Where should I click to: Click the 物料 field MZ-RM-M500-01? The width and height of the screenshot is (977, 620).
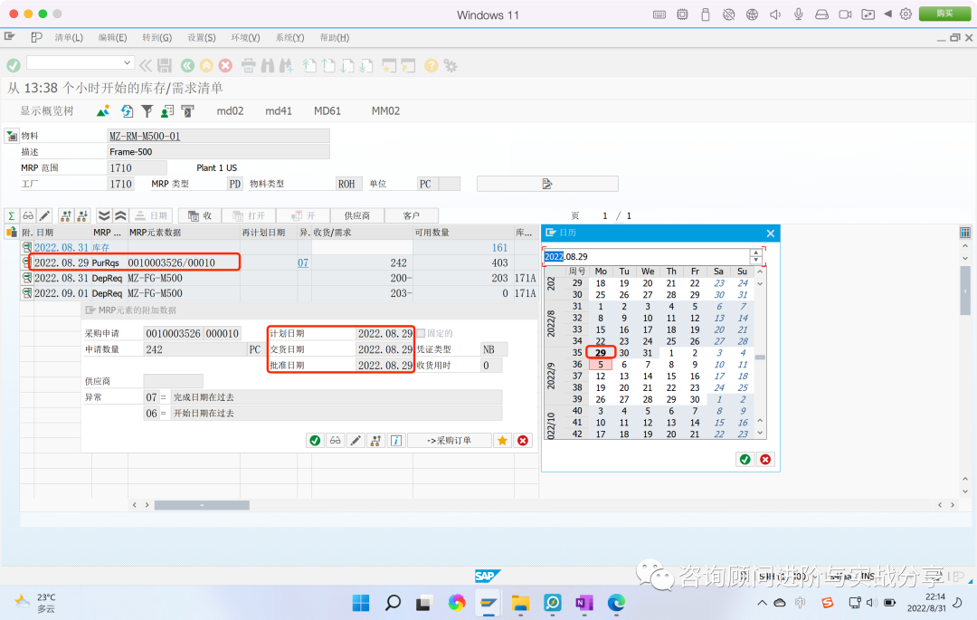click(218, 136)
